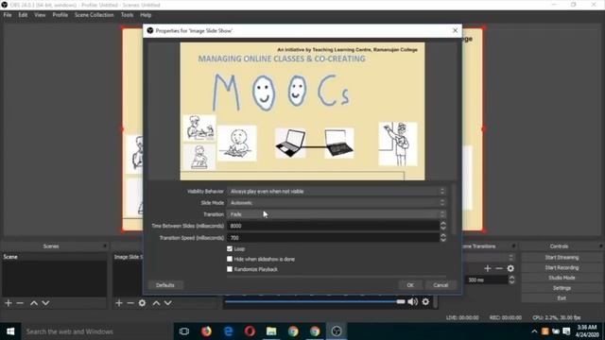Move the source up in the Sources panel

click(x=156, y=303)
